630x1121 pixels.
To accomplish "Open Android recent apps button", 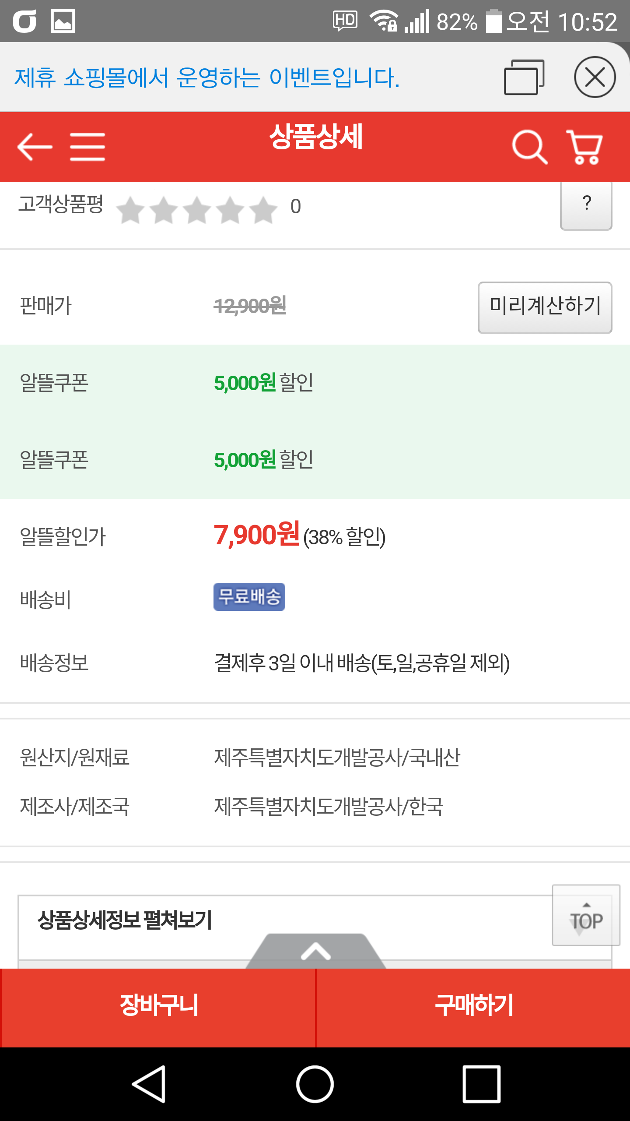I will coord(482,1084).
